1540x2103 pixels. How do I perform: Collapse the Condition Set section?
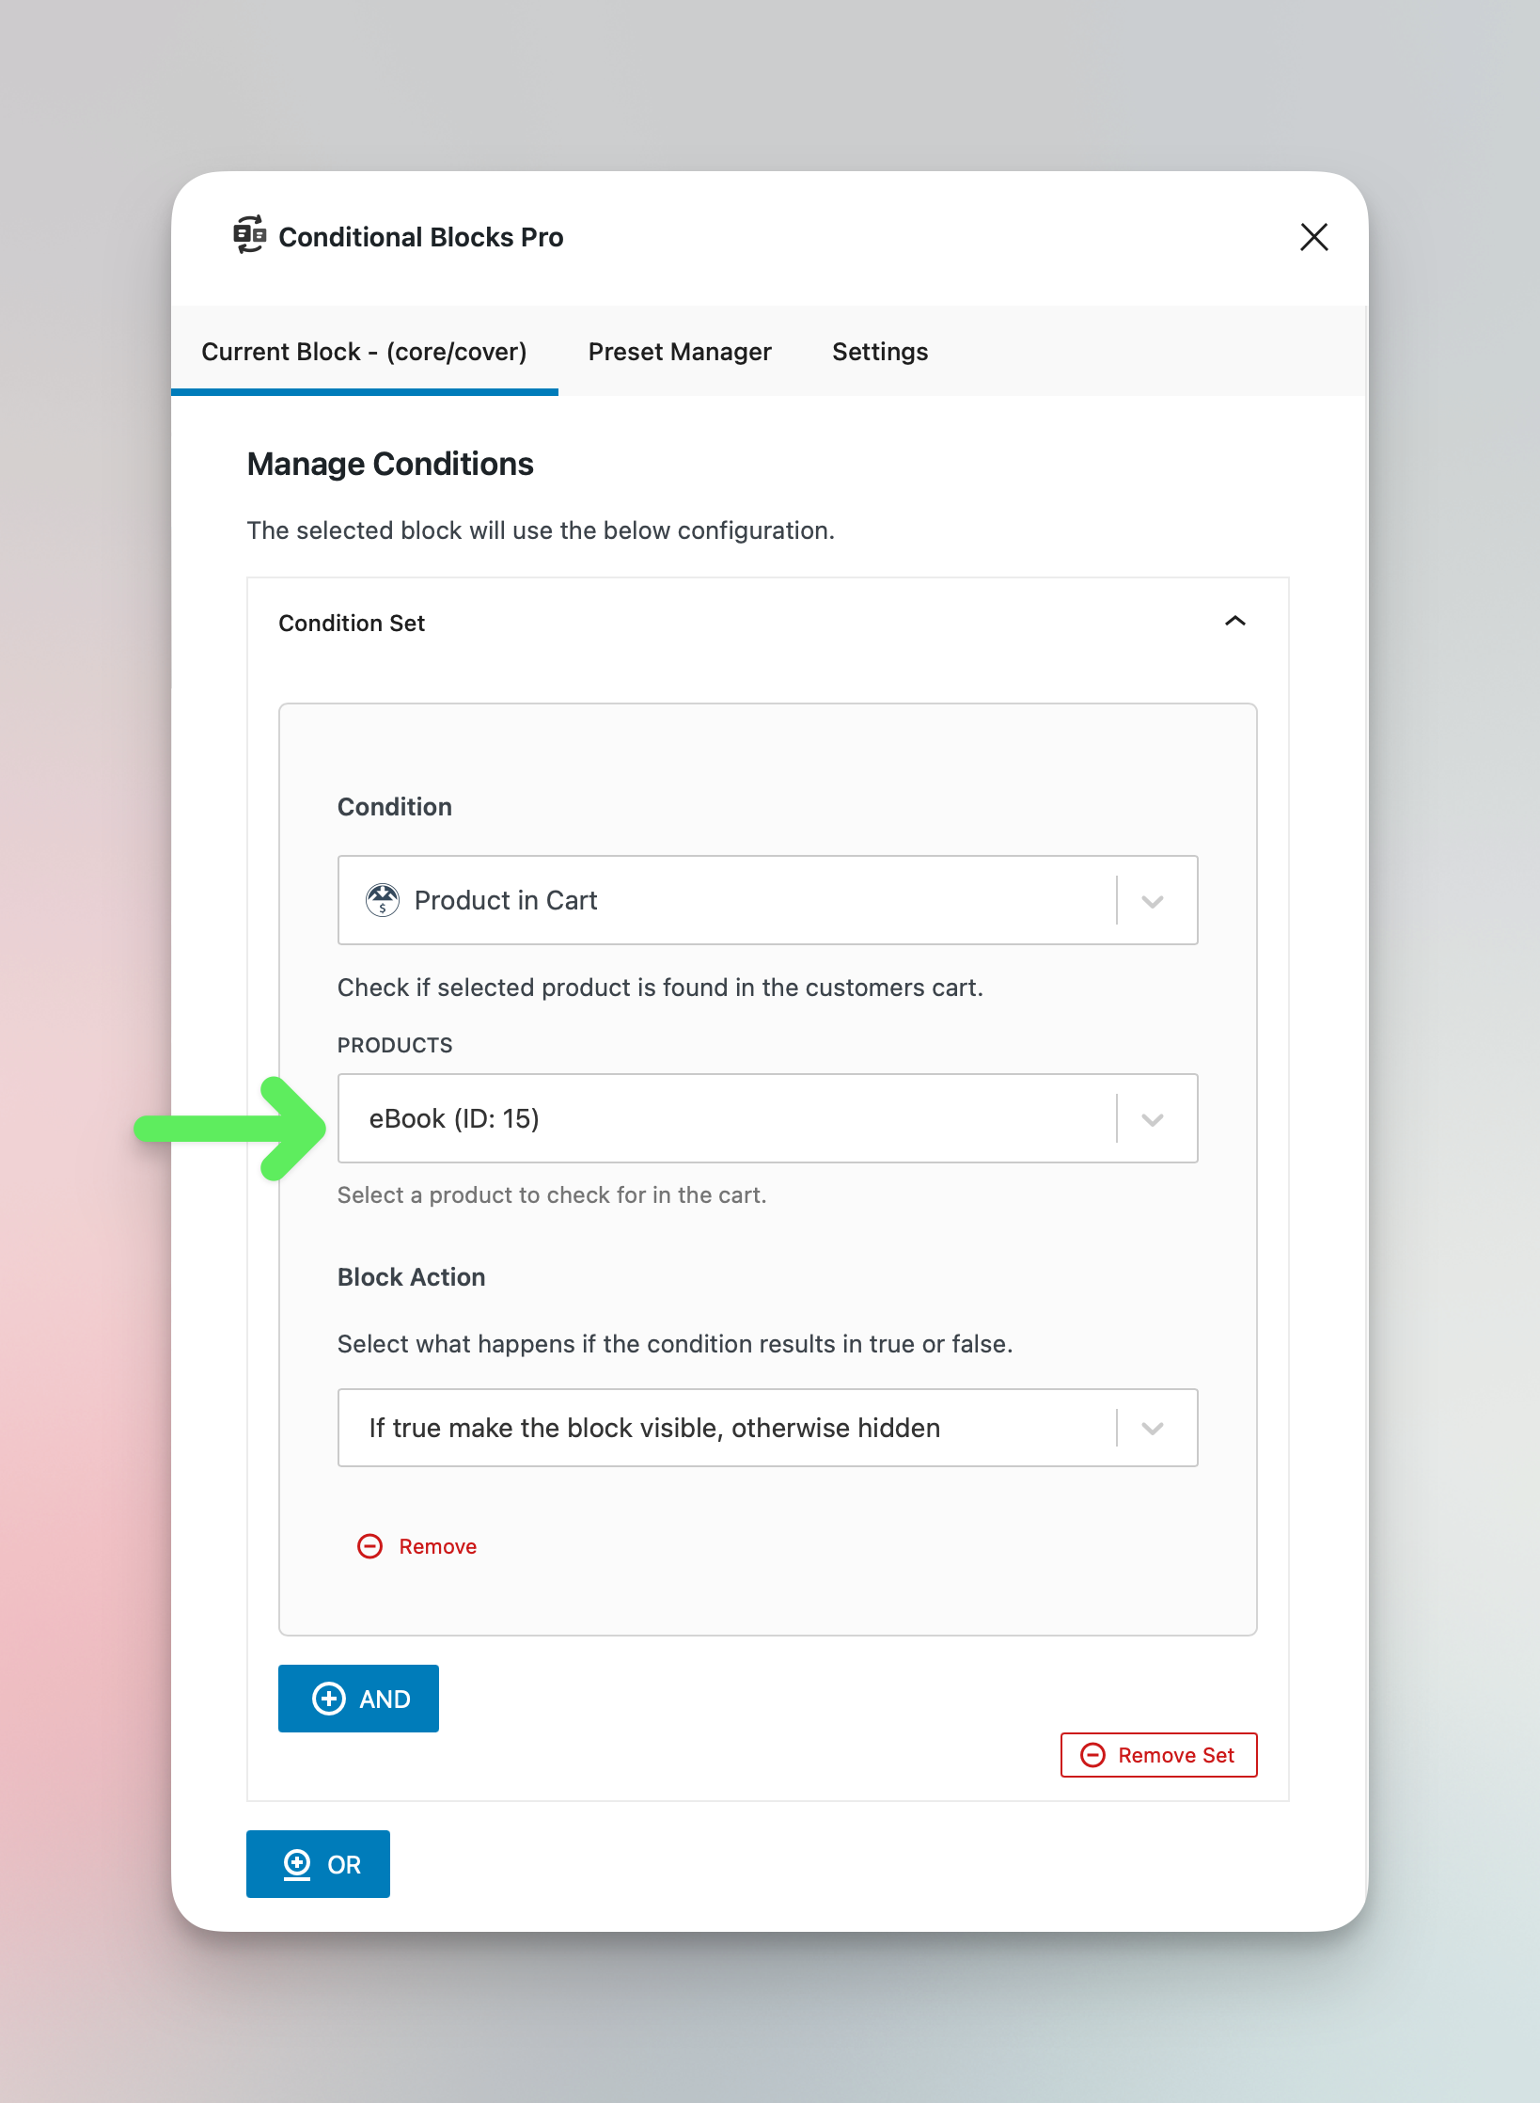pyautogui.click(x=1235, y=622)
